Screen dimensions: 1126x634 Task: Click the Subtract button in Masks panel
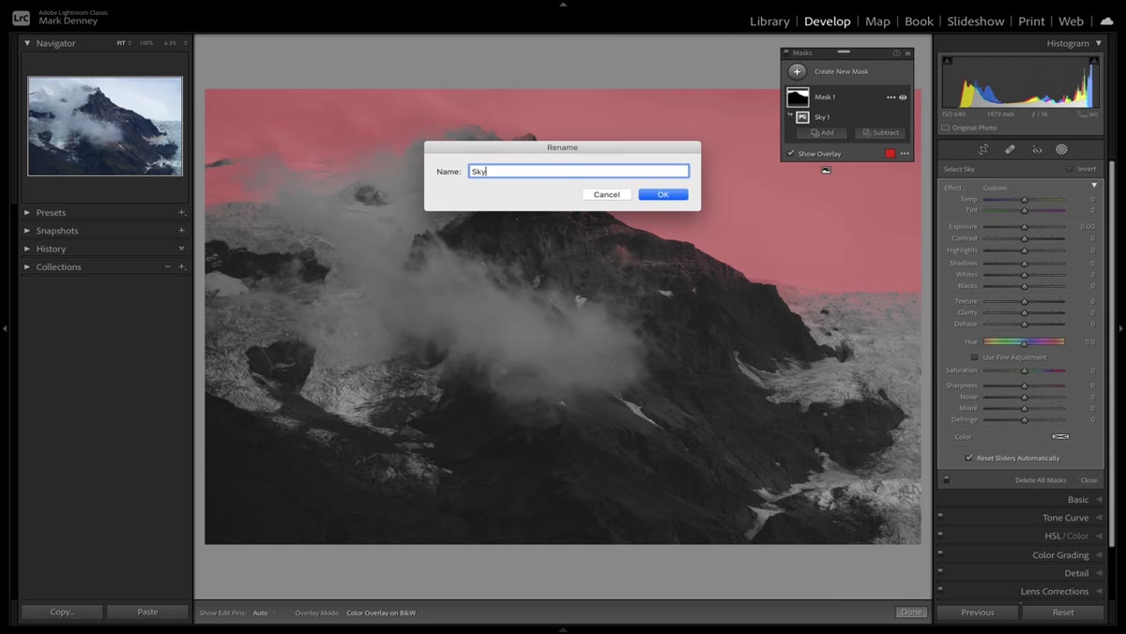pos(880,133)
